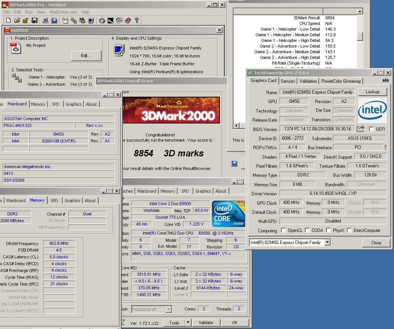Click the Intel logo in GPU-Z
The width and height of the screenshot is (394, 329).
(x=372, y=110)
